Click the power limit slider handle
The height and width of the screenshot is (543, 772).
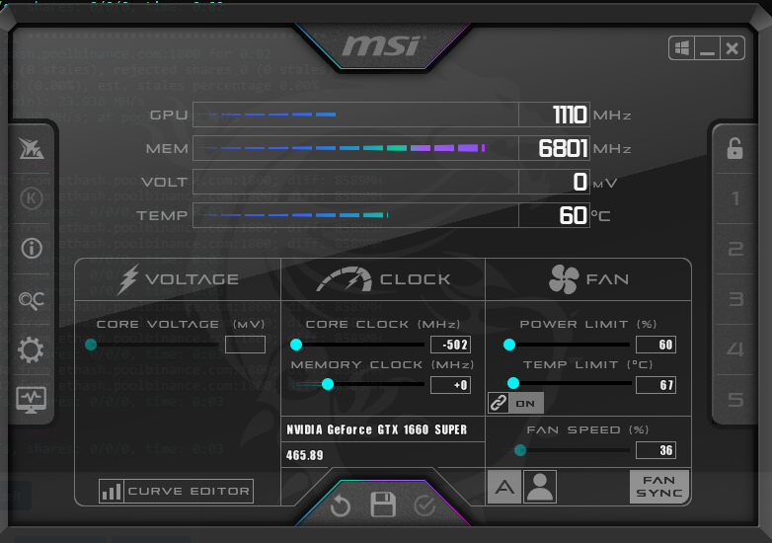[x=509, y=345]
